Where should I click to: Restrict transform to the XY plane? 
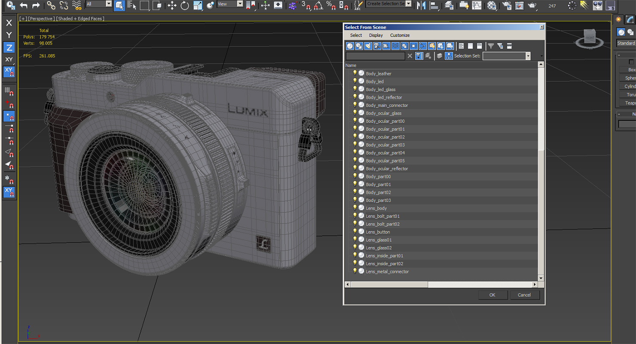click(x=9, y=59)
